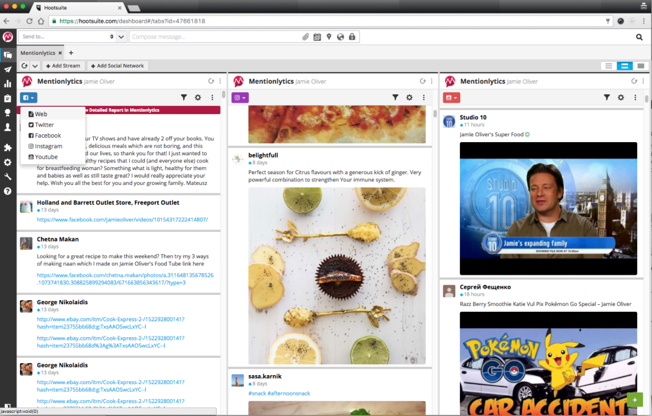Click the Studio 10 Jamie Oliver video thumbnail

(548, 208)
